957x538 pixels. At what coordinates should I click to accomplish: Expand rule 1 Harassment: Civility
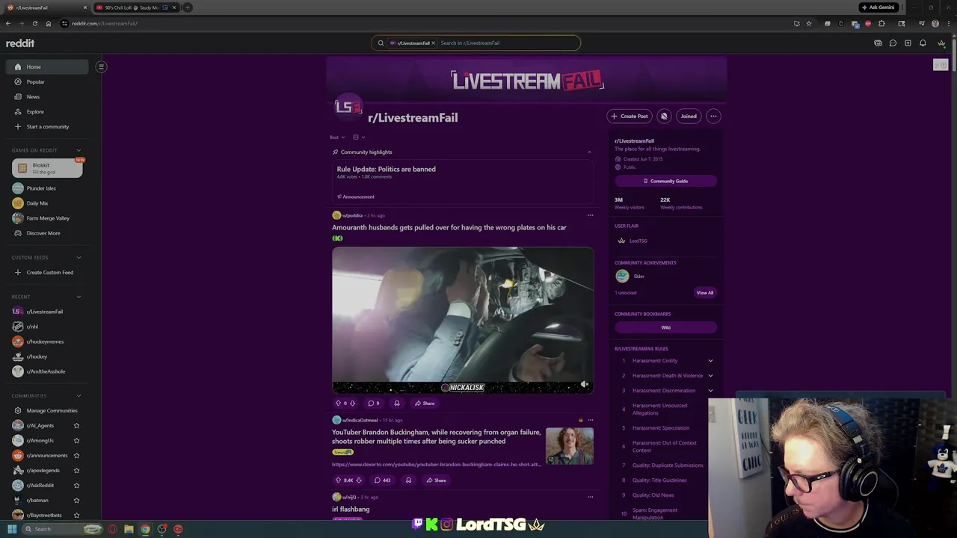click(x=710, y=361)
